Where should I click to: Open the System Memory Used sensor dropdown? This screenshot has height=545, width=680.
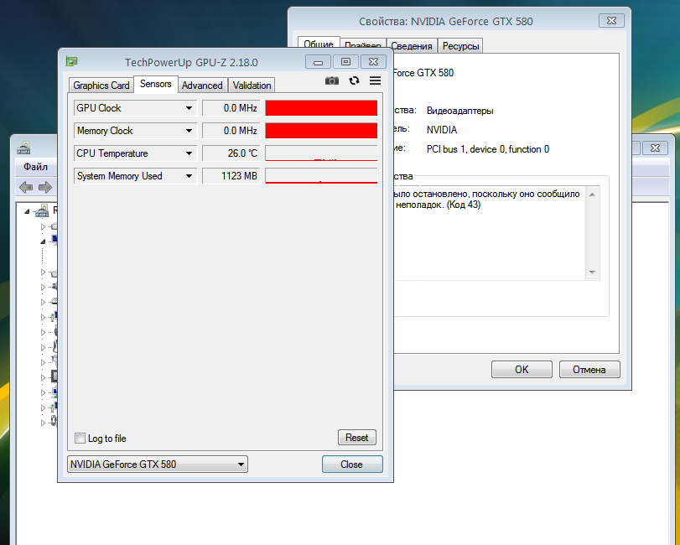click(189, 175)
